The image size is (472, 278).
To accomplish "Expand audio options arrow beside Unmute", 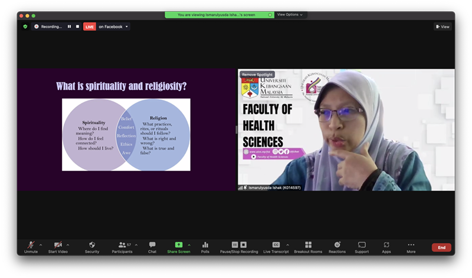I will pyautogui.click(x=41, y=245).
